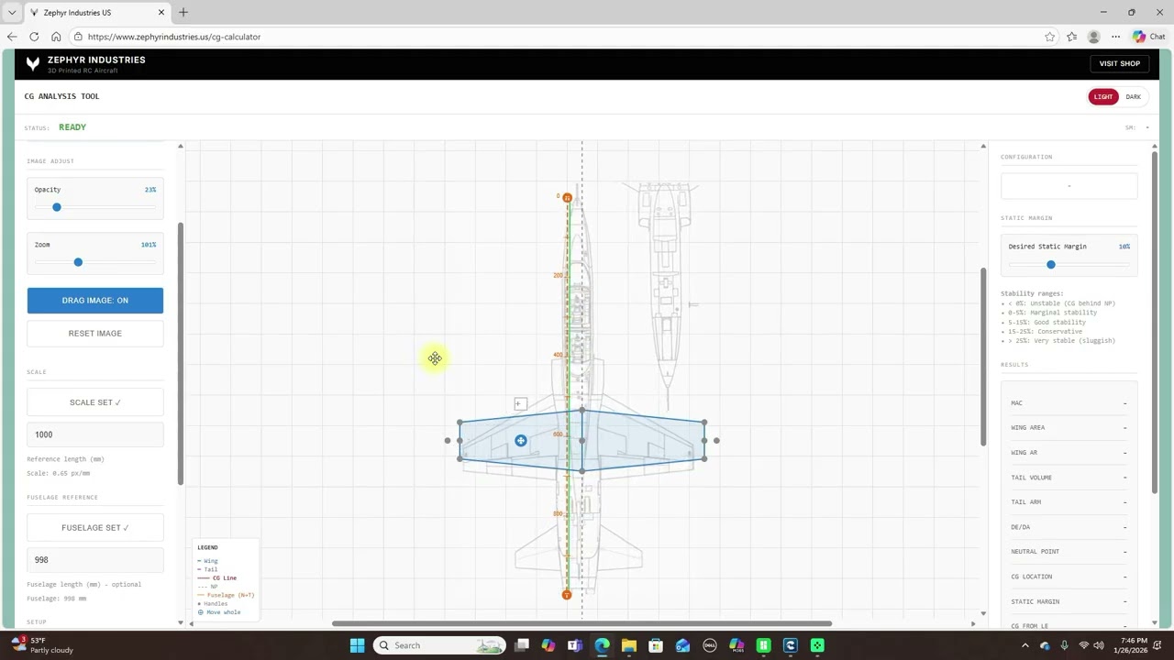Open Task View from the taskbar
This screenshot has height=660, width=1174.
point(522,645)
